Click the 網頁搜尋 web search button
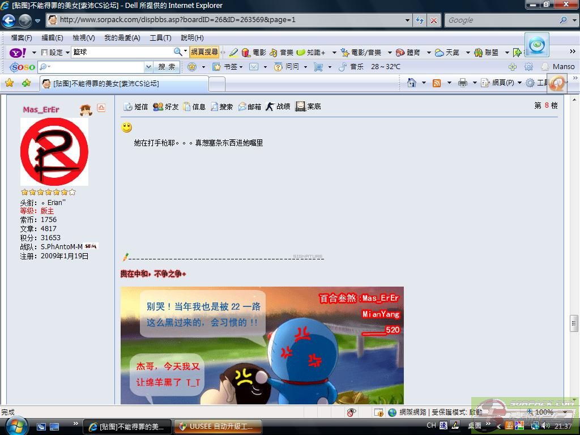The width and height of the screenshot is (580, 435). click(204, 52)
